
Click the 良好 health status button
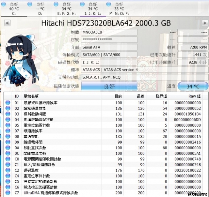tap(109, 86)
